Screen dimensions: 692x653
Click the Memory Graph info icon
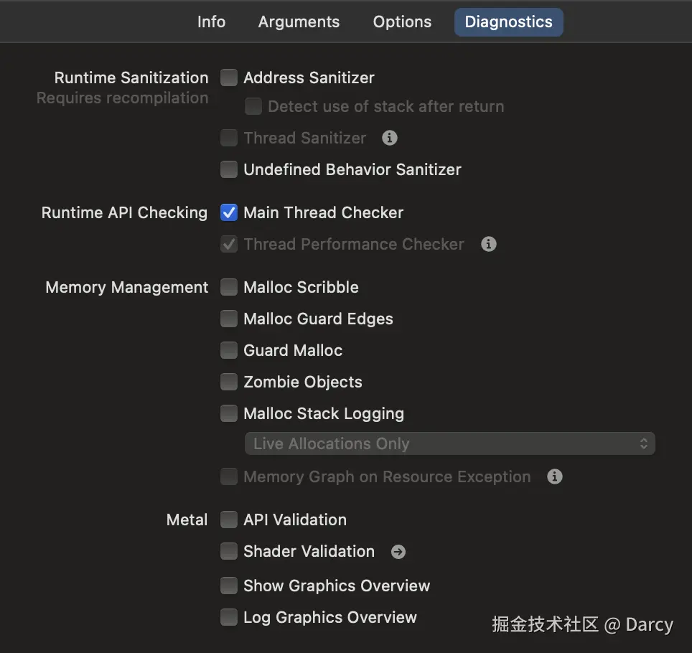pyautogui.click(x=555, y=476)
